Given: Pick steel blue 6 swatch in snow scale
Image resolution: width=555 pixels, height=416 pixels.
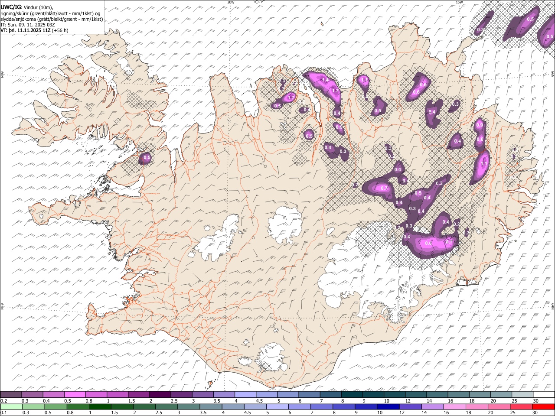Looking at the screenshot, I should tap(309, 395).
